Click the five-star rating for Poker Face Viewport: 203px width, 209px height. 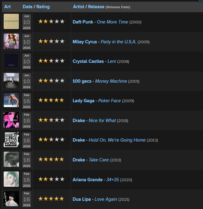(51, 100)
